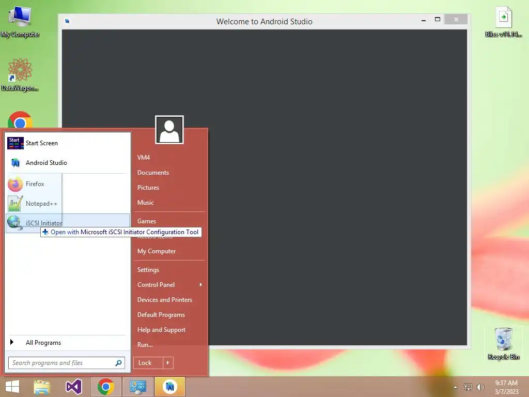The image size is (529, 397).
Task: Open the Recycle Bin
Action: pos(503,344)
